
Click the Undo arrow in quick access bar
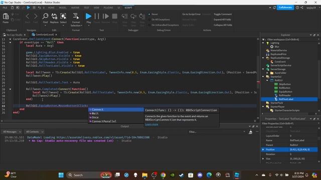click(39, 7)
